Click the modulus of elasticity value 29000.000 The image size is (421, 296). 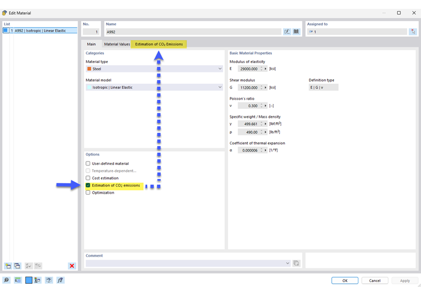[249, 69]
